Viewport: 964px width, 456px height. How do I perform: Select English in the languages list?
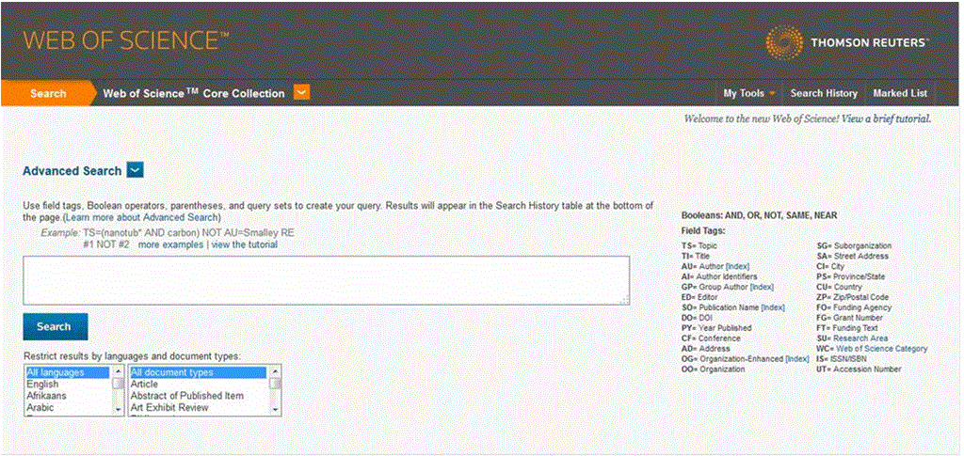(x=42, y=385)
